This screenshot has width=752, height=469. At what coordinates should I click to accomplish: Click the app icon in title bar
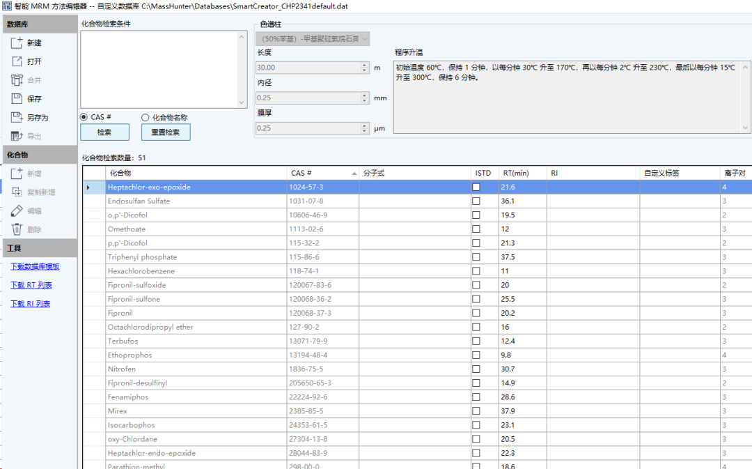pos(7,6)
